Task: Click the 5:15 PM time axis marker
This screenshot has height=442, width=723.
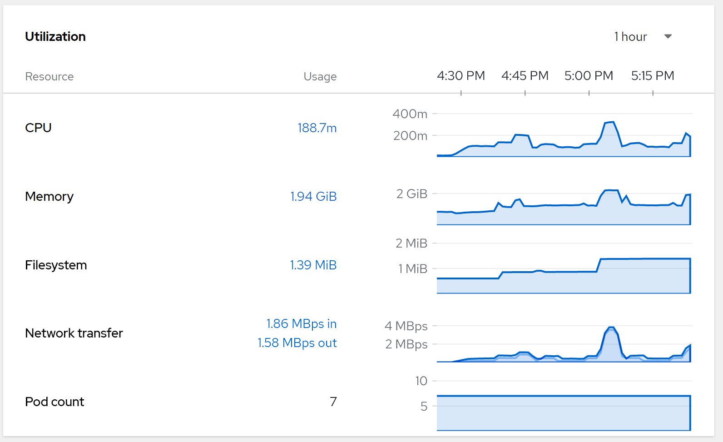Action: [652, 76]
